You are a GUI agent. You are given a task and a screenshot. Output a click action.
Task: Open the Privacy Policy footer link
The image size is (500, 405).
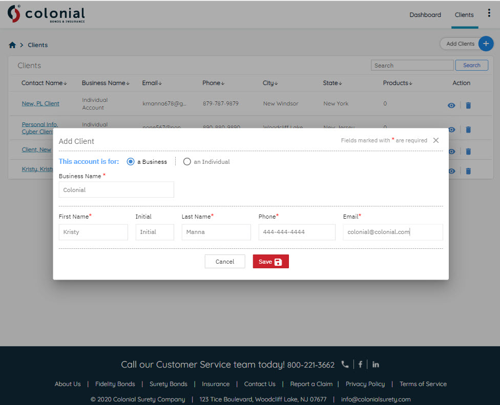click(x=365, y=384)
